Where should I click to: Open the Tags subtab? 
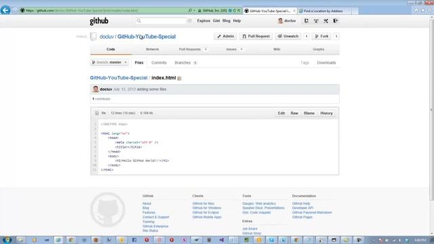[x=304, y=63]
